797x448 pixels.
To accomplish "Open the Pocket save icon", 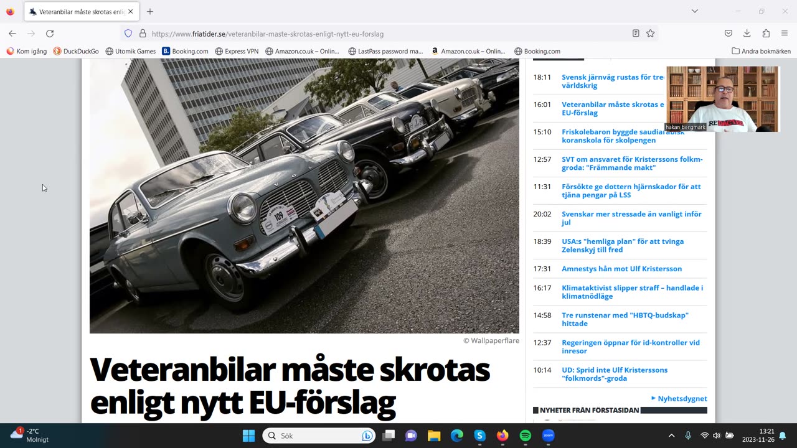I will [729, 34].
